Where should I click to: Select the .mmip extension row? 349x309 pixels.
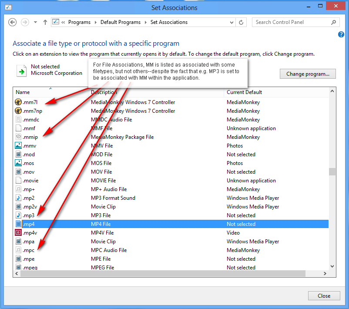click(171, 137)
